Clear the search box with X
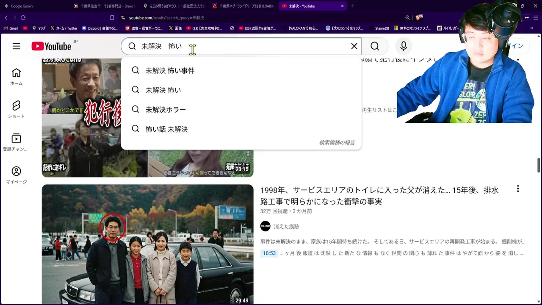 pyautogui.click(x=354, y=46)
